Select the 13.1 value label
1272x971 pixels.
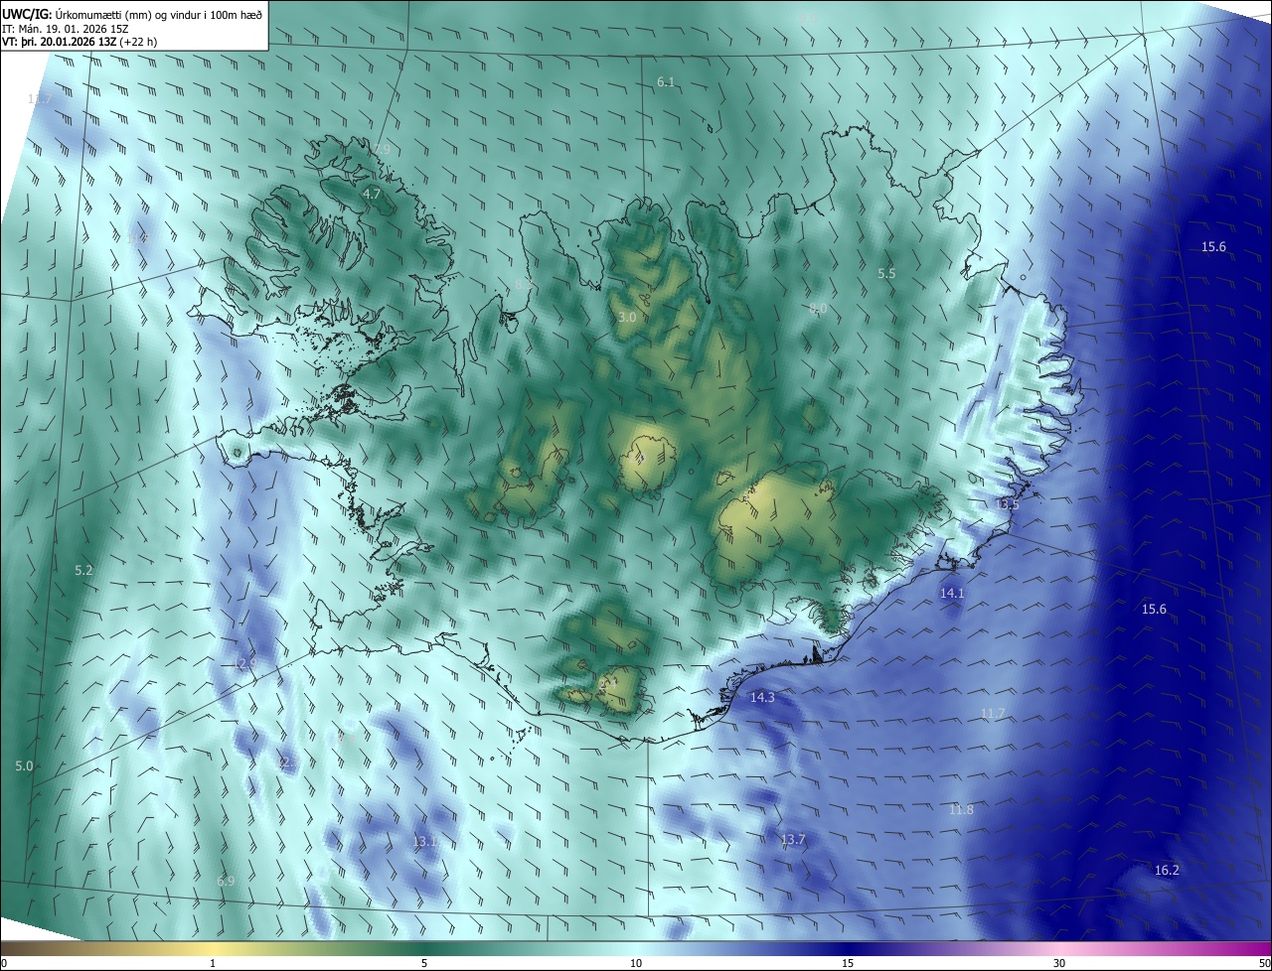pyautogui.click(x=424, y=842)
